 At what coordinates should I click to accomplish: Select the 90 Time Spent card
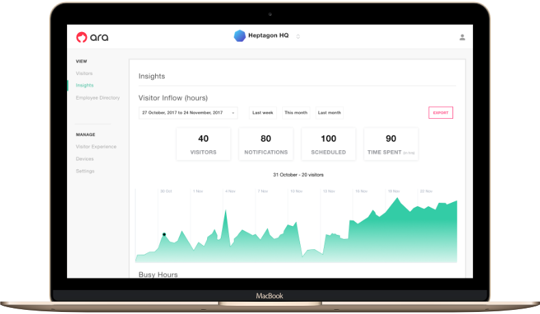(391, 144)
